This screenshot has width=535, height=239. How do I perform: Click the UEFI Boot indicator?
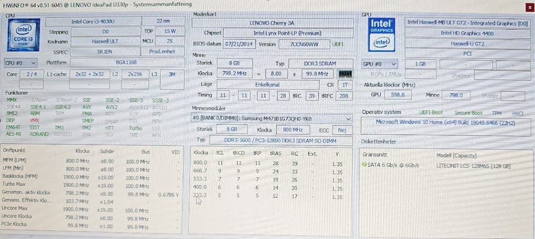[x=431, y=113]
